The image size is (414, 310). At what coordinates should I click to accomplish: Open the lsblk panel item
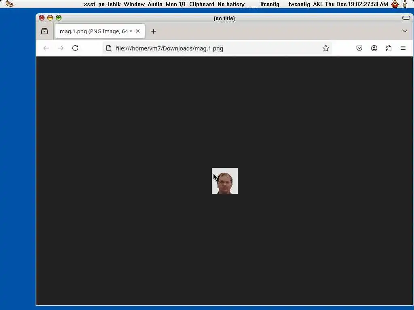click(114, 4)
